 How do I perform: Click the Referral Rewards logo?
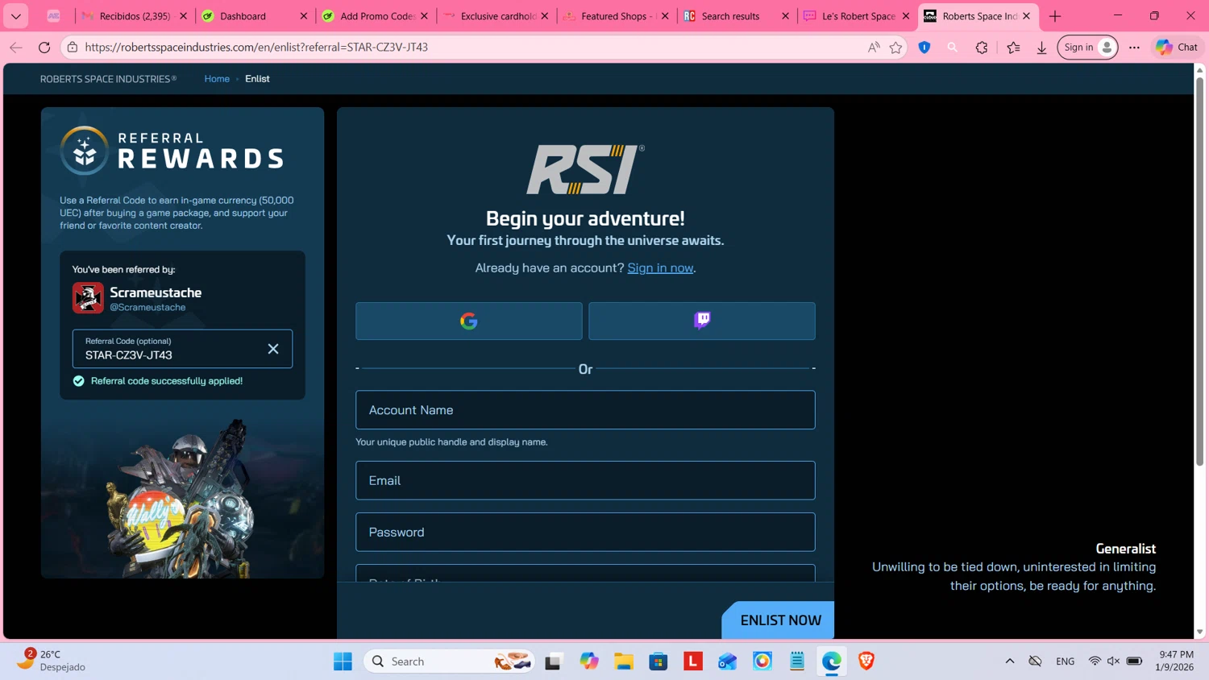pos(172,151)
